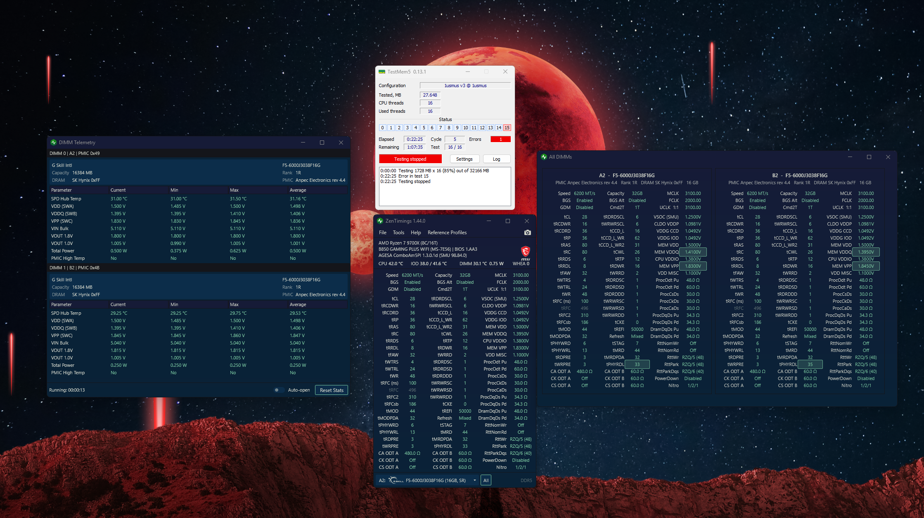Screen dimensions: 924x518
Task: Click thread status box 0 in TestMem5
Action: coord(383,128)
